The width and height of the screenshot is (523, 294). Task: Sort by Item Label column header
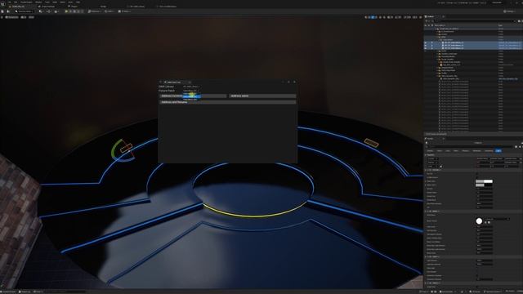click(x=440, y=25)
